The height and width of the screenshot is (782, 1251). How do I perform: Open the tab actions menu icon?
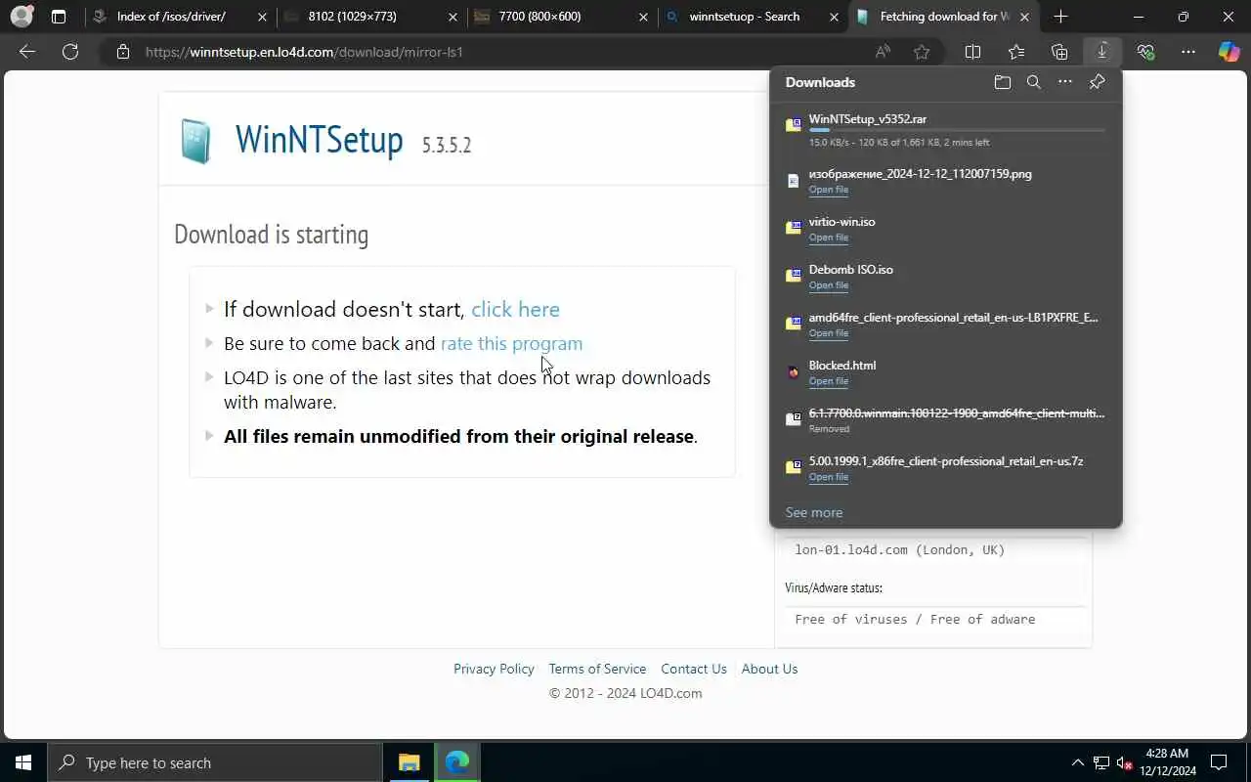point(59,17)
